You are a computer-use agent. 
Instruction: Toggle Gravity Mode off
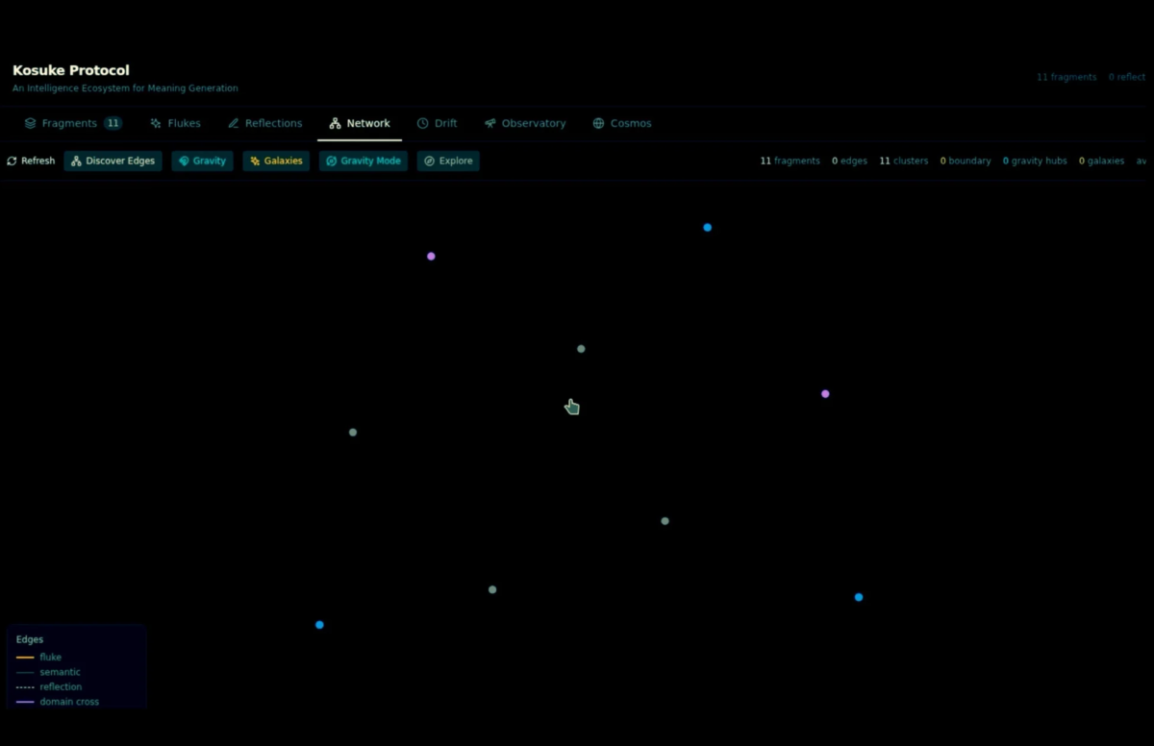(363, 161)
